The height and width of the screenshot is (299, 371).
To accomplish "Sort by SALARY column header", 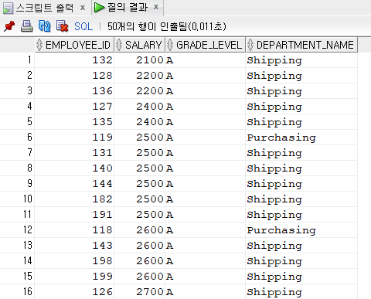I will [x=140, y=45].
